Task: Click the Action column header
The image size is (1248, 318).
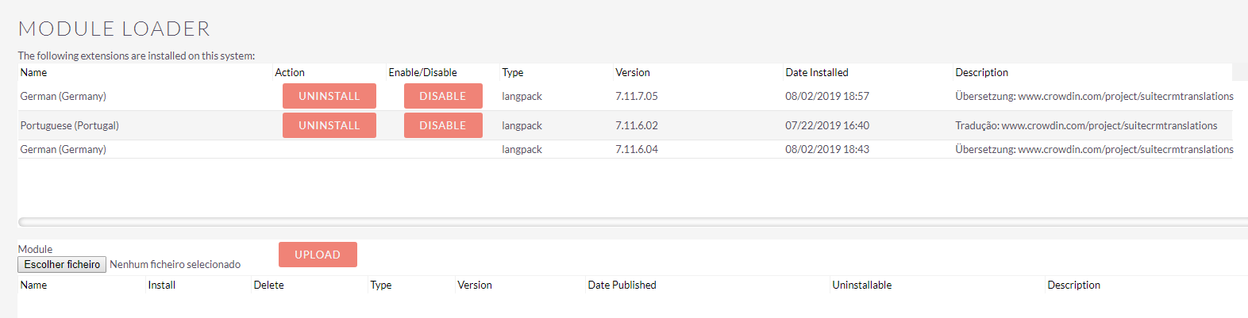Action: click(x=290, y=72)
